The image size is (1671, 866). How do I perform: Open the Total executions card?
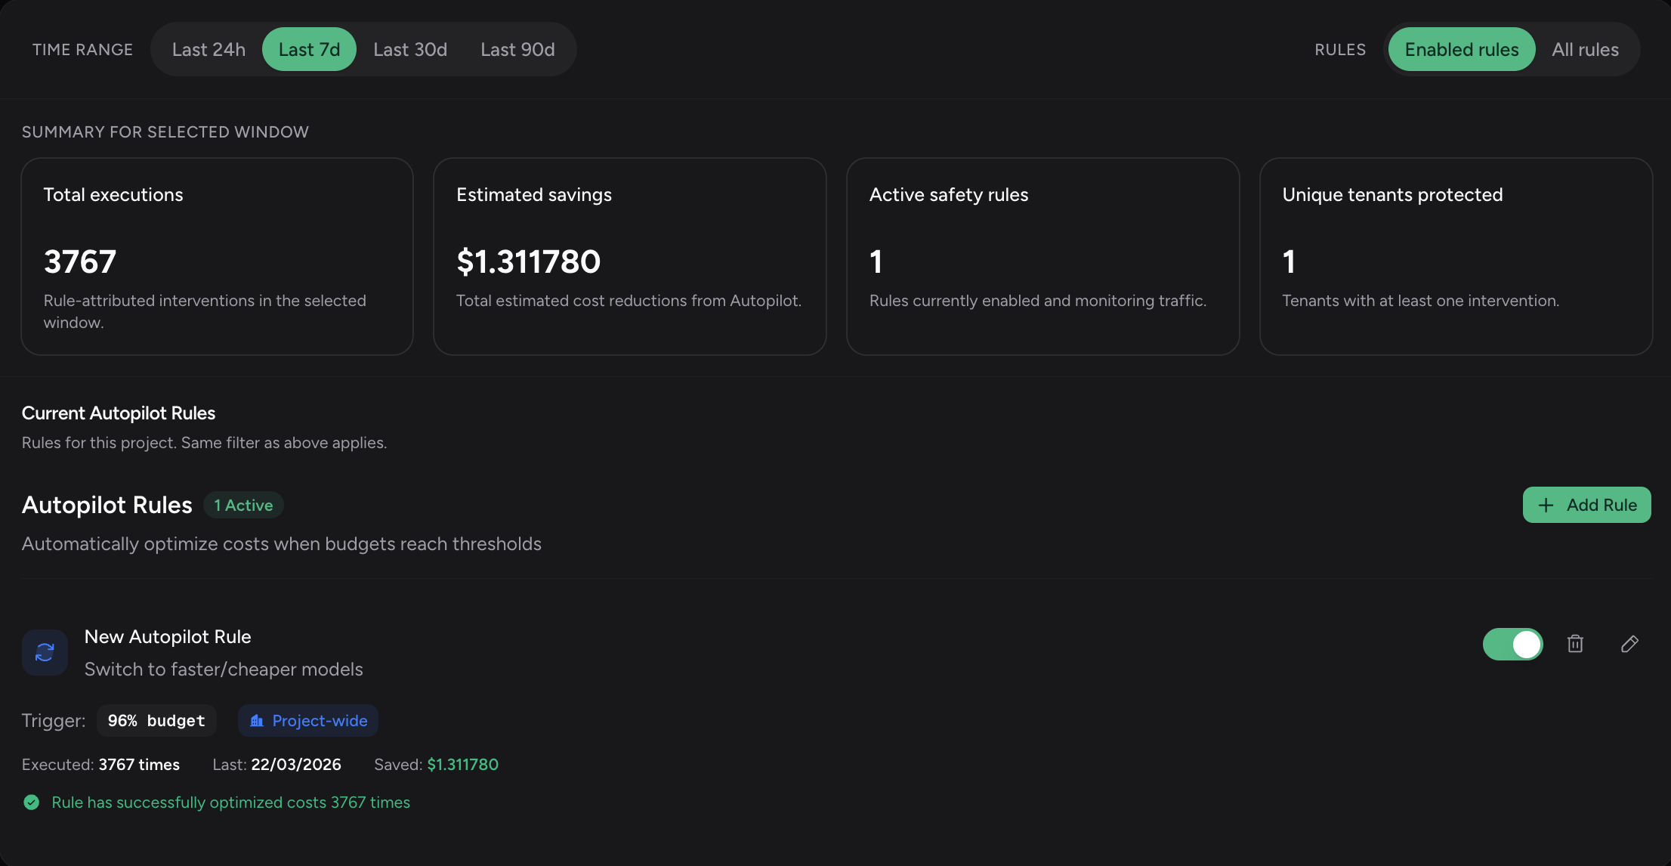(217, 256)
